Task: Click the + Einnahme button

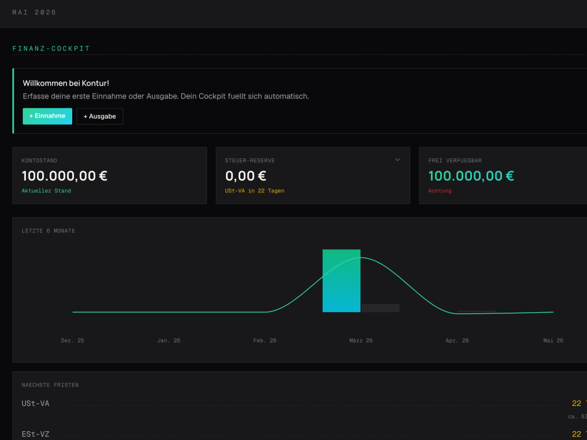Action: point(47,116)
